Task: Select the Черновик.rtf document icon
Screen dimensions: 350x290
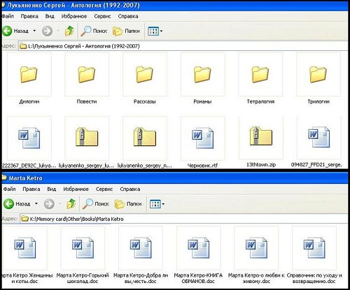Action: click(203, 138)
